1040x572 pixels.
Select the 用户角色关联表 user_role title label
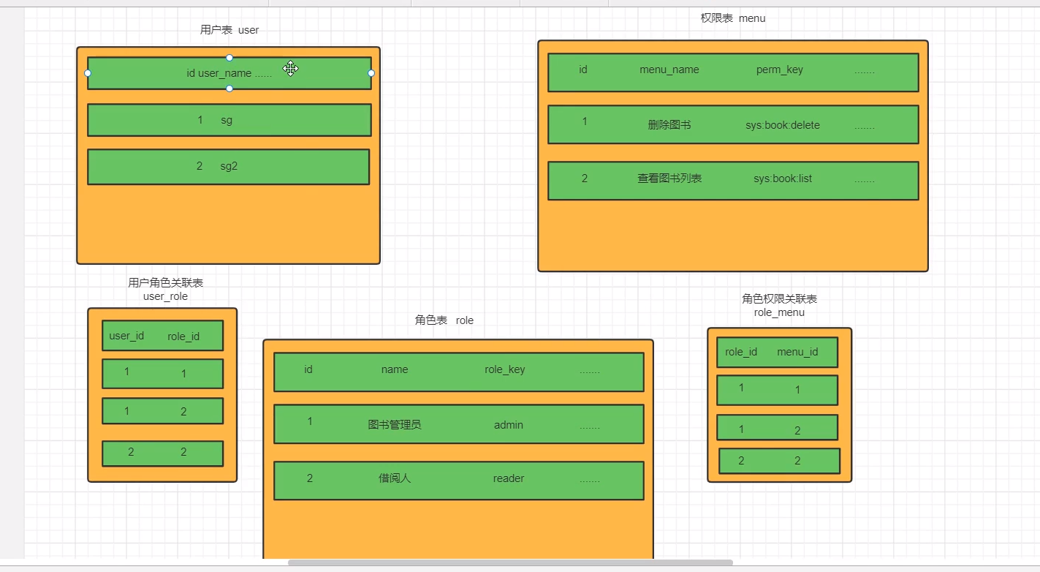click(x=165, y=289)
